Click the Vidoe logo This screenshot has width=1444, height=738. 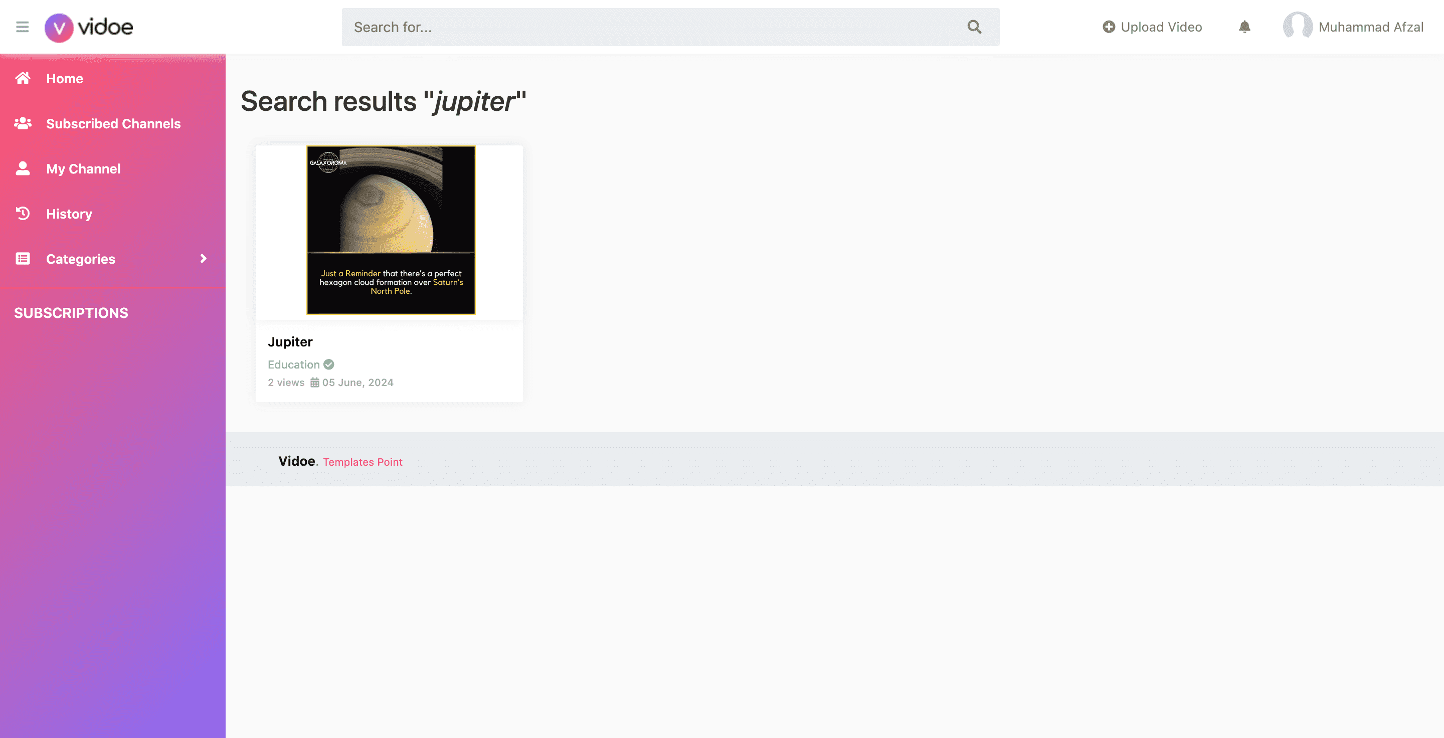pos(89,27)
